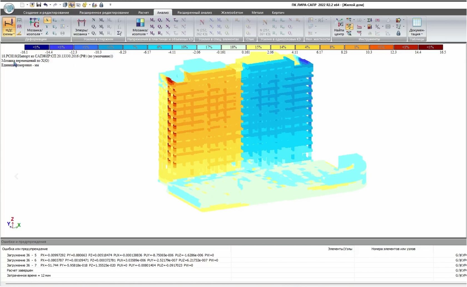Save the project with the floppy disk icon
This screenshot has width=467, height=287.
coord(39,5)
